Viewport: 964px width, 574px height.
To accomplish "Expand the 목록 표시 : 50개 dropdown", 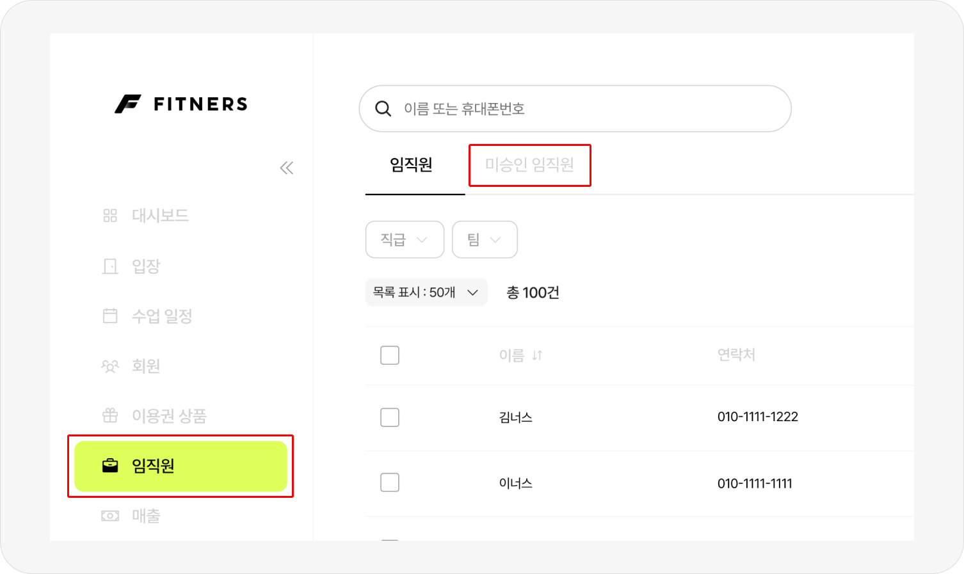I will (426, 292).
